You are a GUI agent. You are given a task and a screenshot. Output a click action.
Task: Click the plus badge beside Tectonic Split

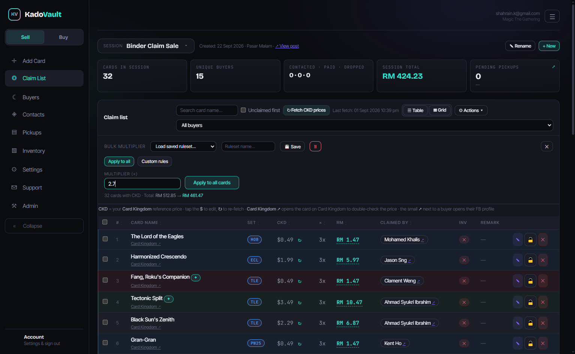[169, 299]
